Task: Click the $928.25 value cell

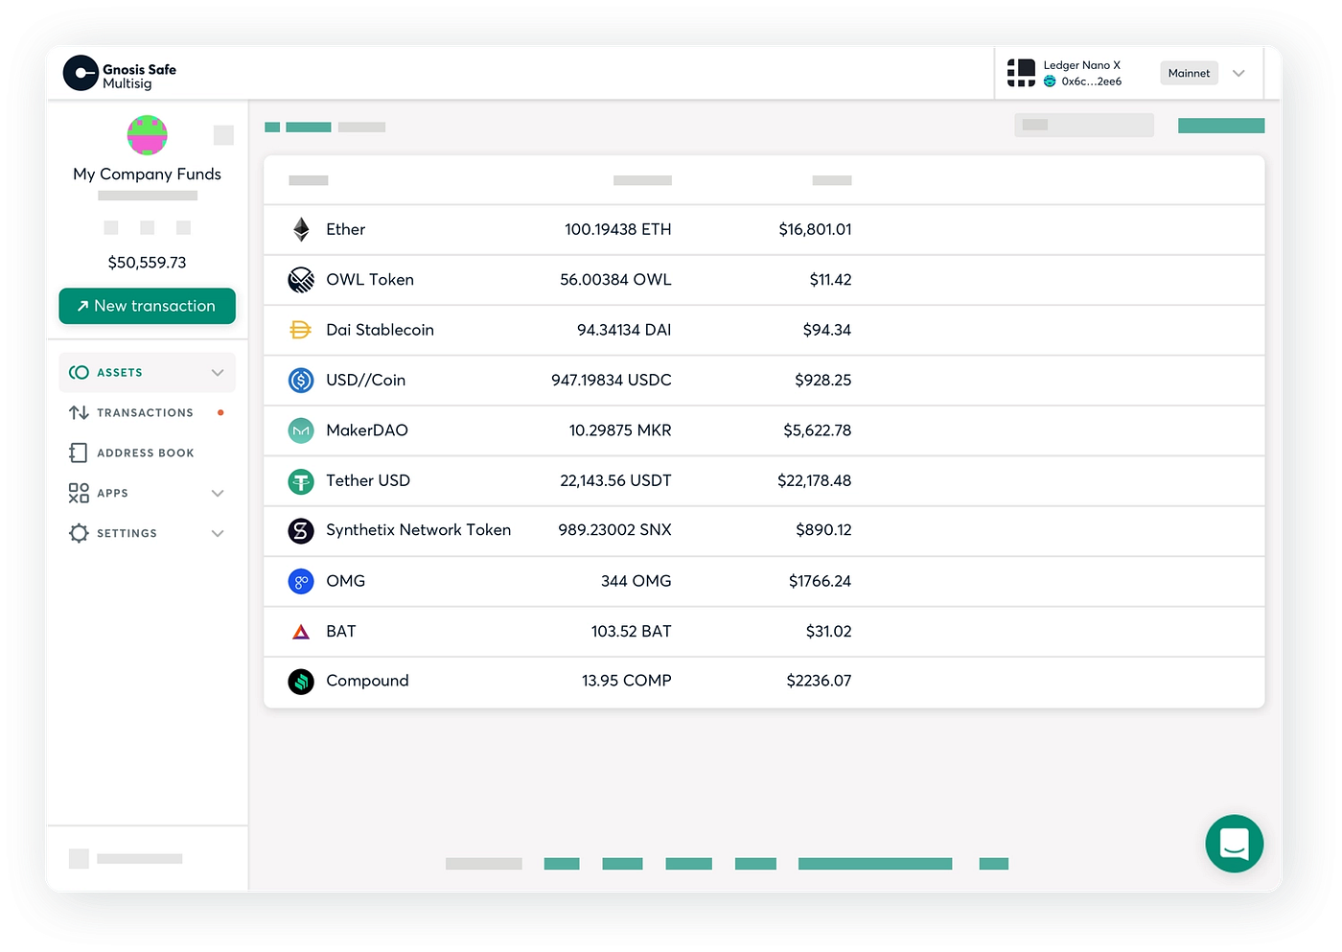Action: click(x=822, y=381)
